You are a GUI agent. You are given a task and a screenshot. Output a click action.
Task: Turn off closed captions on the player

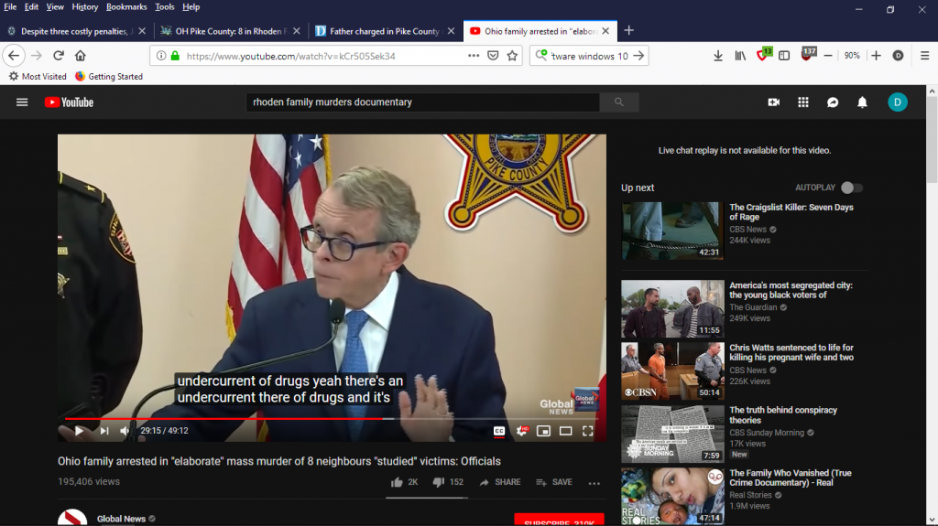pyautogui.click(x=499, y=431)
